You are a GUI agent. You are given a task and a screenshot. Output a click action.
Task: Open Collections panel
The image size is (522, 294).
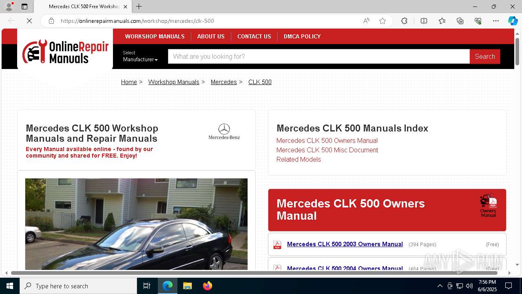pyautogui.click(x=460, y=21)
